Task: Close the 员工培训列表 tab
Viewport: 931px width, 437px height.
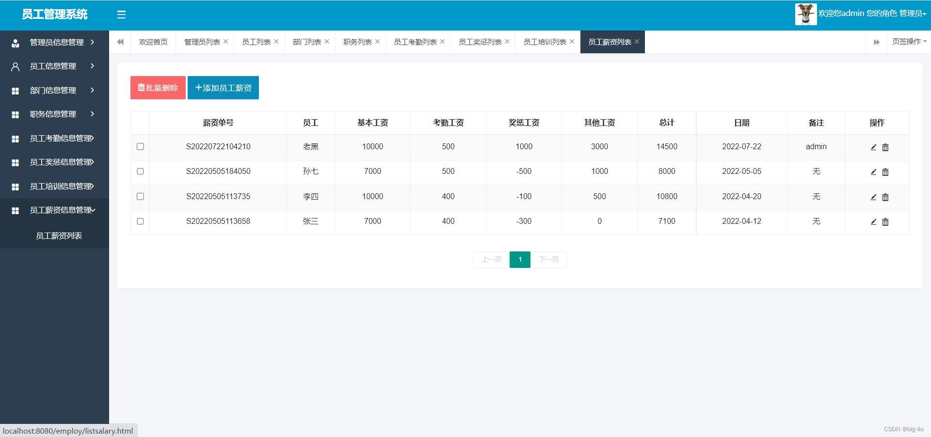Action: click(572, 42)
